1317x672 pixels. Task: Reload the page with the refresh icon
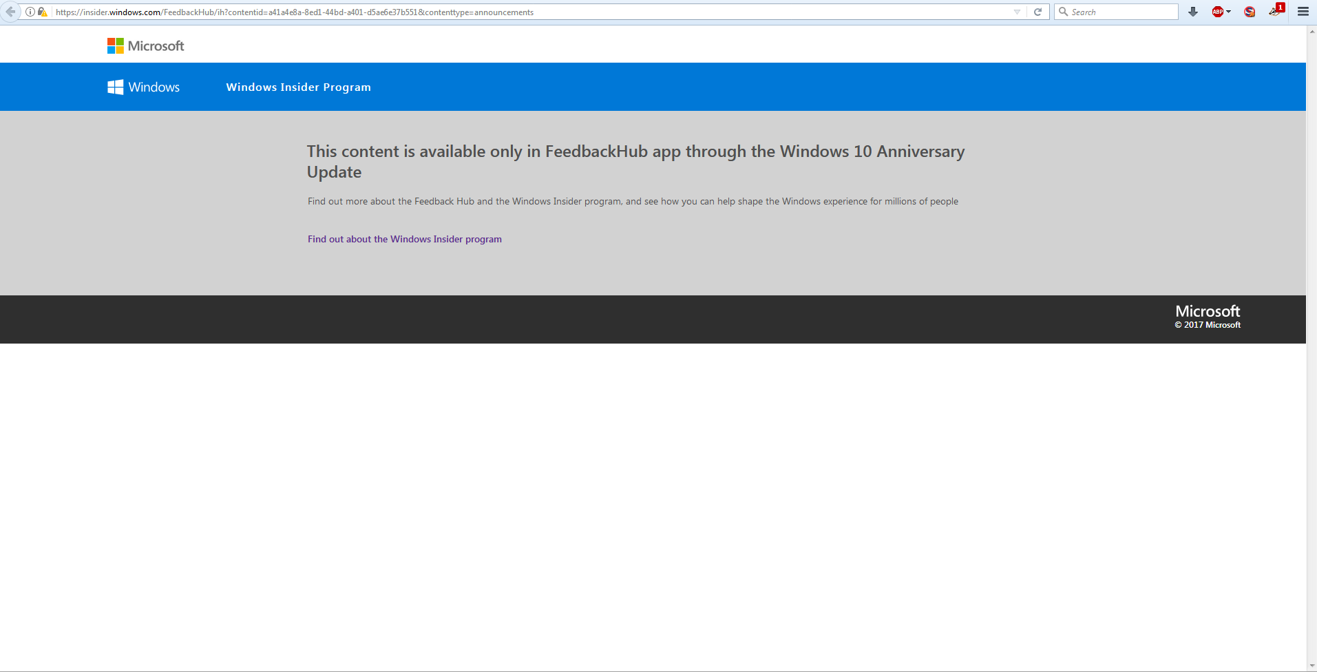pyautogui.click(x=1037, y=12)
